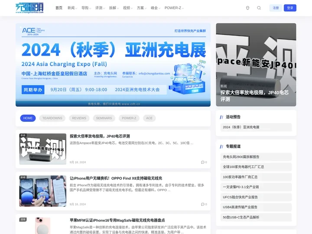Screen dimensions: 312x234
Task: Go to 首页 in the top navigation
Action: (59, 8)
